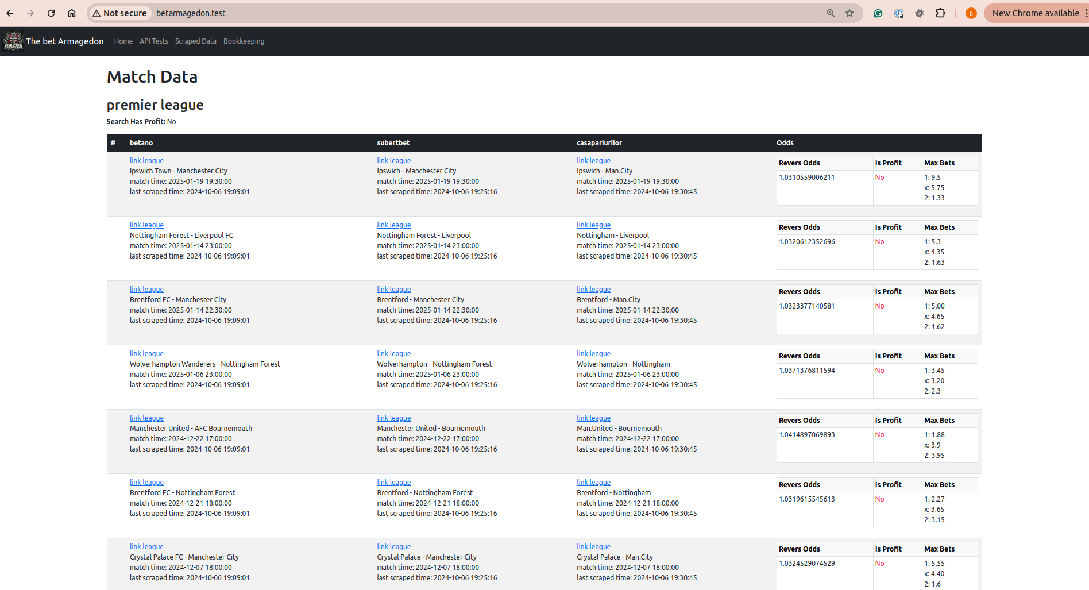Open casapariurilor link league for Wolverhampton - Nottingham
This screenshot has width=1089, height=590.
pos(594,354)
